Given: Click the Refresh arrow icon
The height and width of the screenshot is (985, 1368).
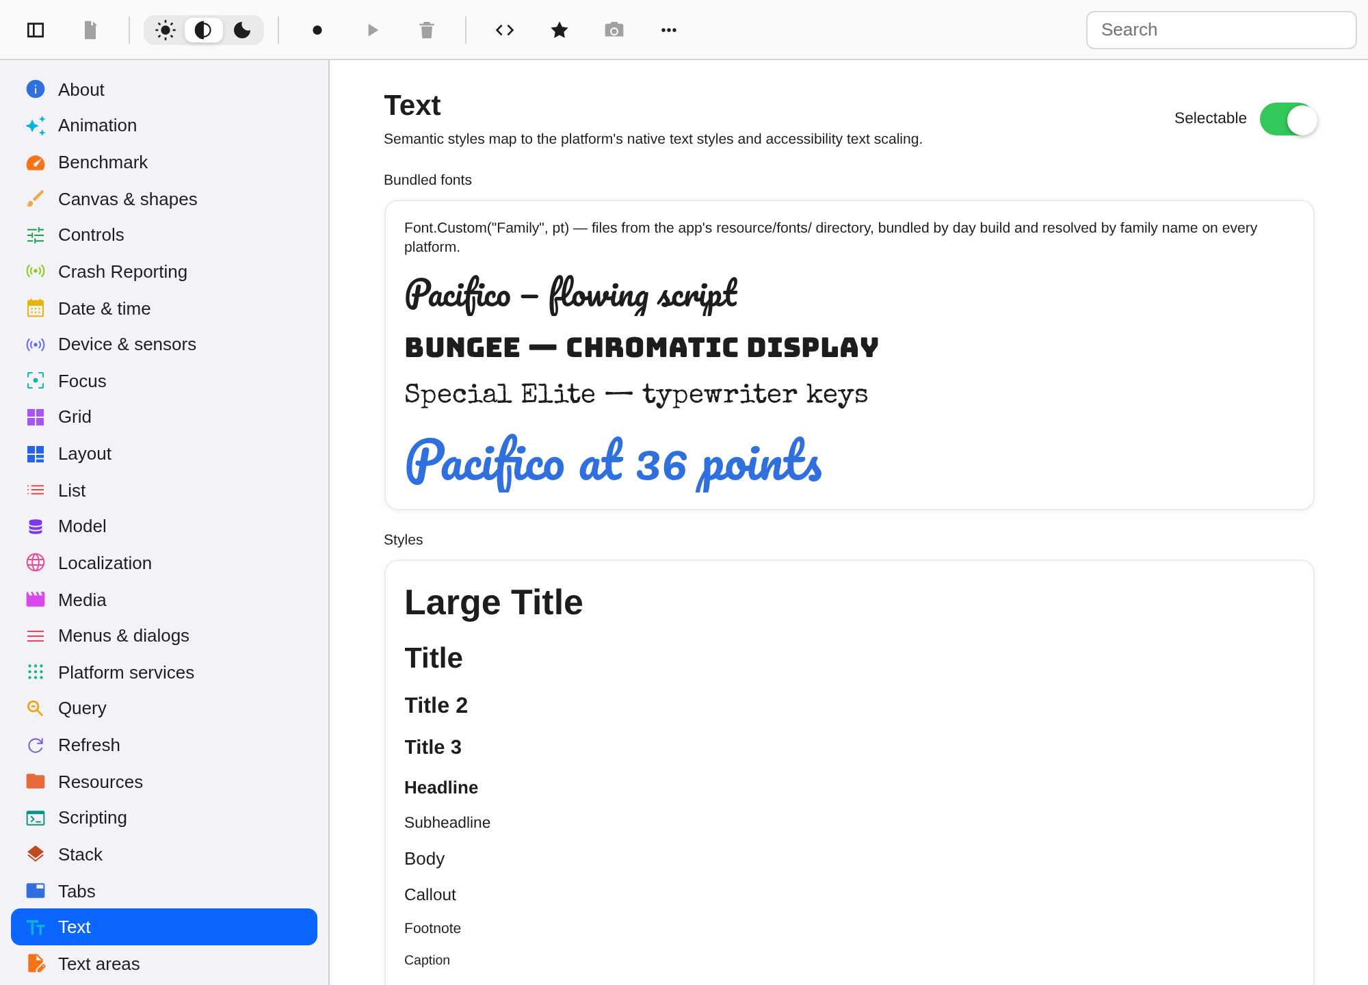Looking at the screenshot, I should [x=36, y=746].
